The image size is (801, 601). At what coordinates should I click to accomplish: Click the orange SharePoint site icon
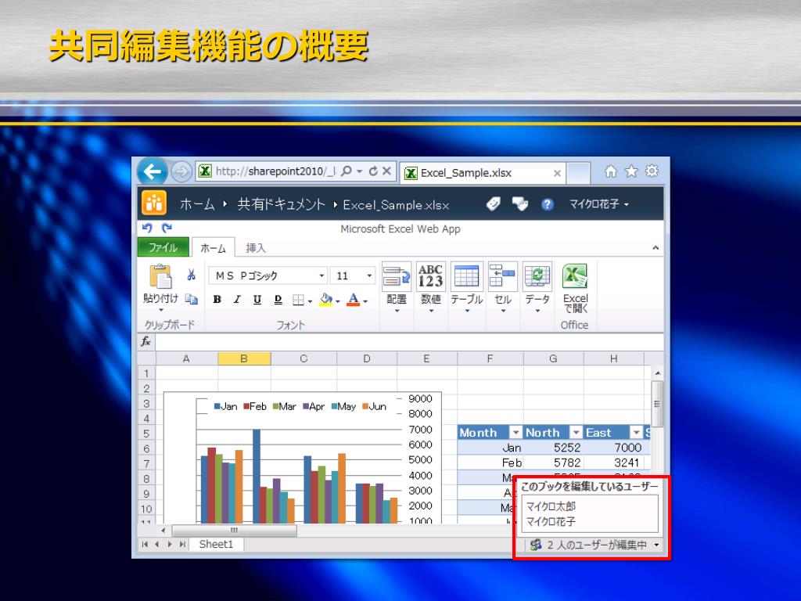(154, 203)
